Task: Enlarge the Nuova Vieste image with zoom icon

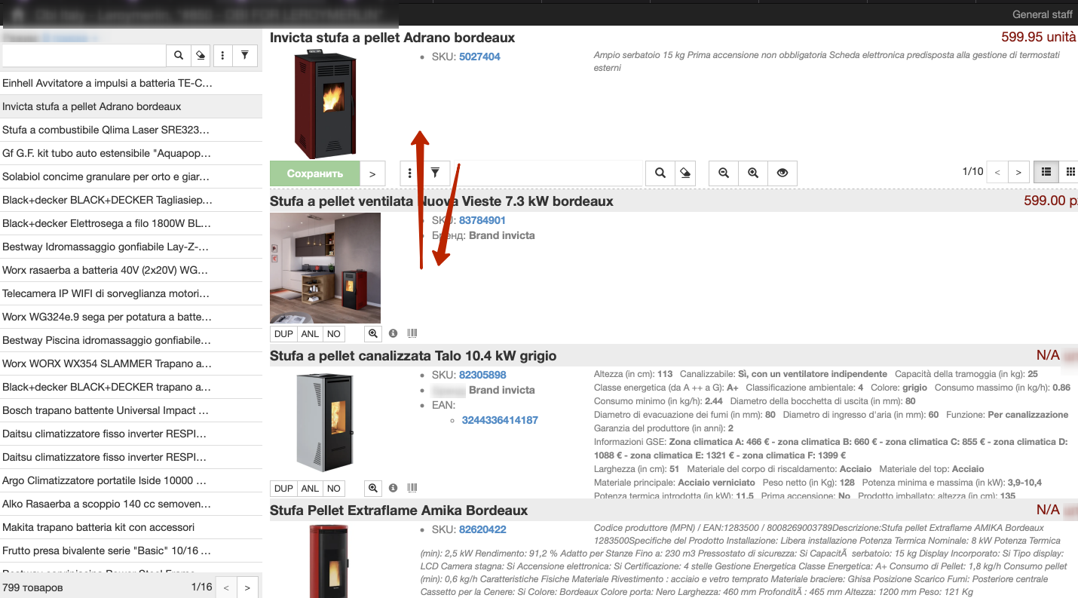Action: click(x=373, y=333)
